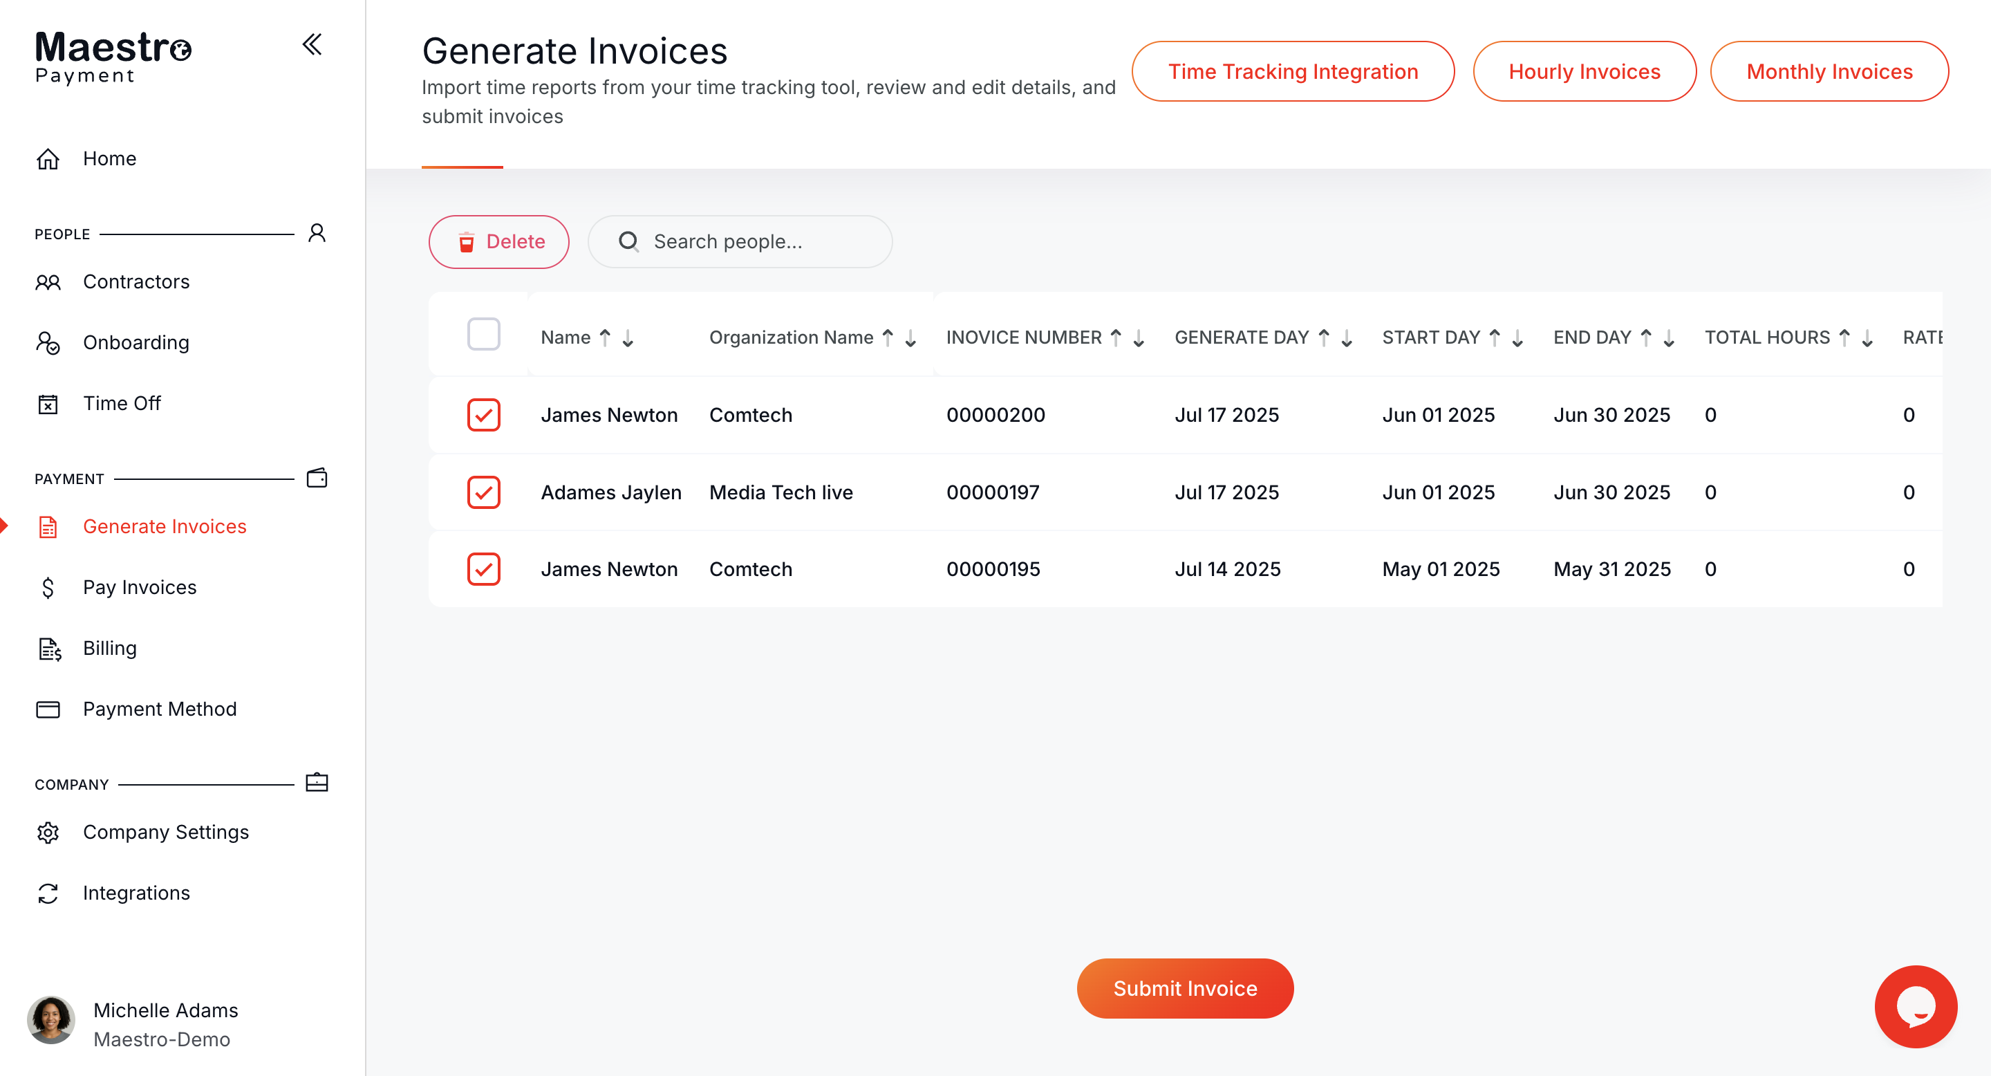
Task: Click the Monthly Invoices button
Action: pyautogui.click(x=1829, y=71)
